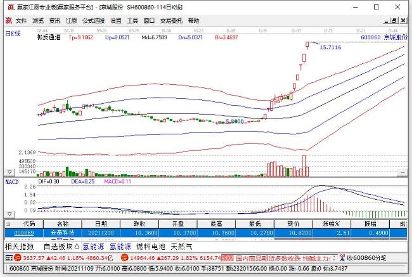Click date cell 20211208

(x=101, y=233)
